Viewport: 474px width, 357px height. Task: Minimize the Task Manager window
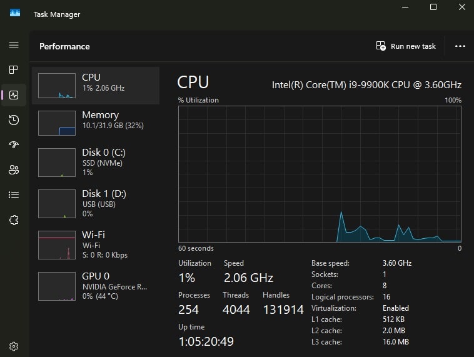click(405, 7)
